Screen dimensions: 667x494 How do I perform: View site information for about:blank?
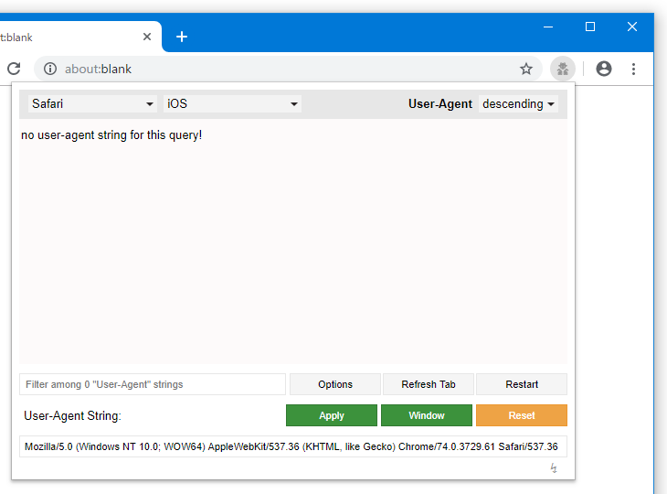coord(50,69)
